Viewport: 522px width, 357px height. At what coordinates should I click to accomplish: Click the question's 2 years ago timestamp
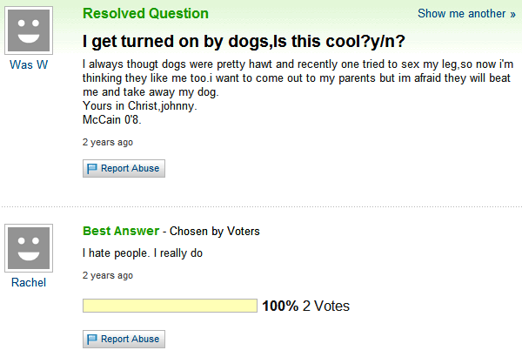pos(108,142)
